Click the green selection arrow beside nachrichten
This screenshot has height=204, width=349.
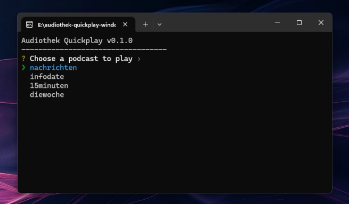[23, 68]
